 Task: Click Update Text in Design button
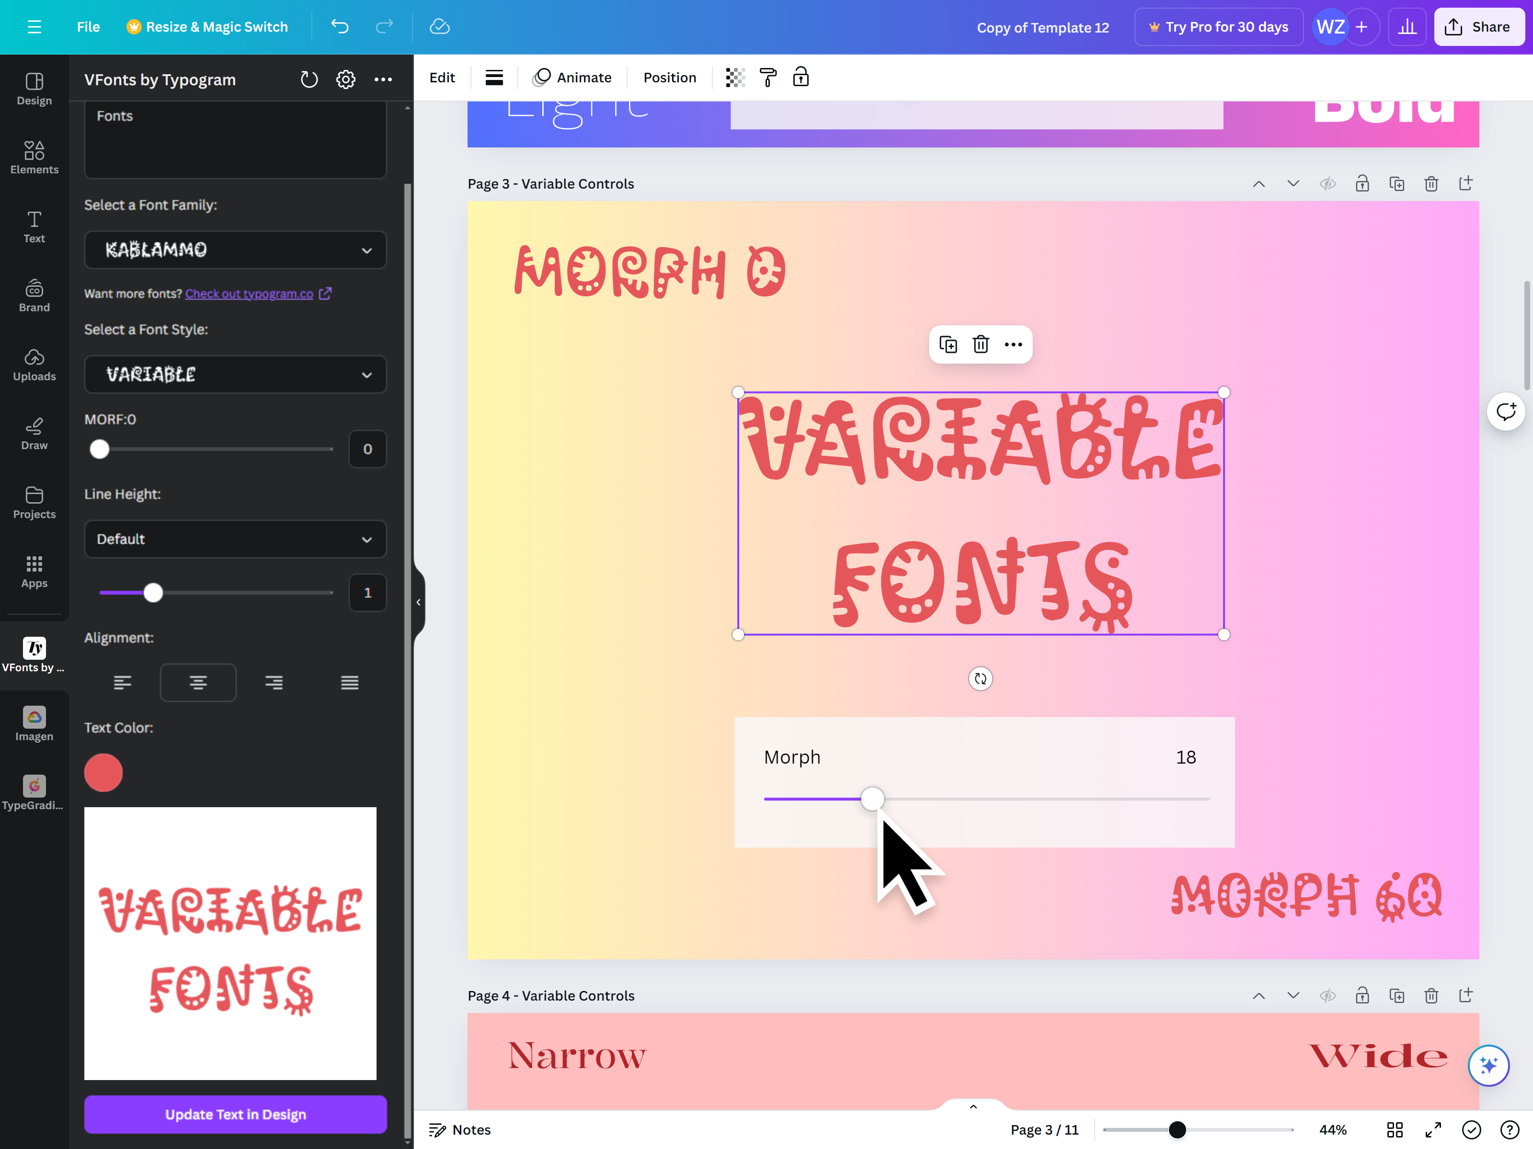pos(235,1115)
